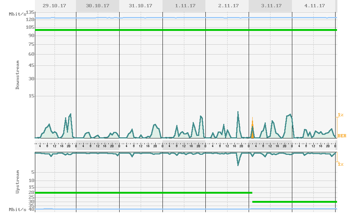Screen dimensions: 349x218
Task: Click the bottom Mbit/s unit label
Action: click(17, 210)
